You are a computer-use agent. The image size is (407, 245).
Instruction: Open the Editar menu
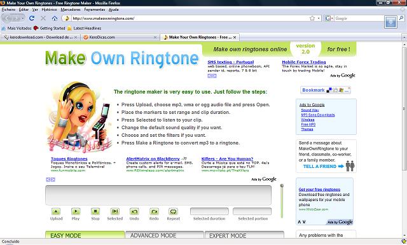point(24,10)
